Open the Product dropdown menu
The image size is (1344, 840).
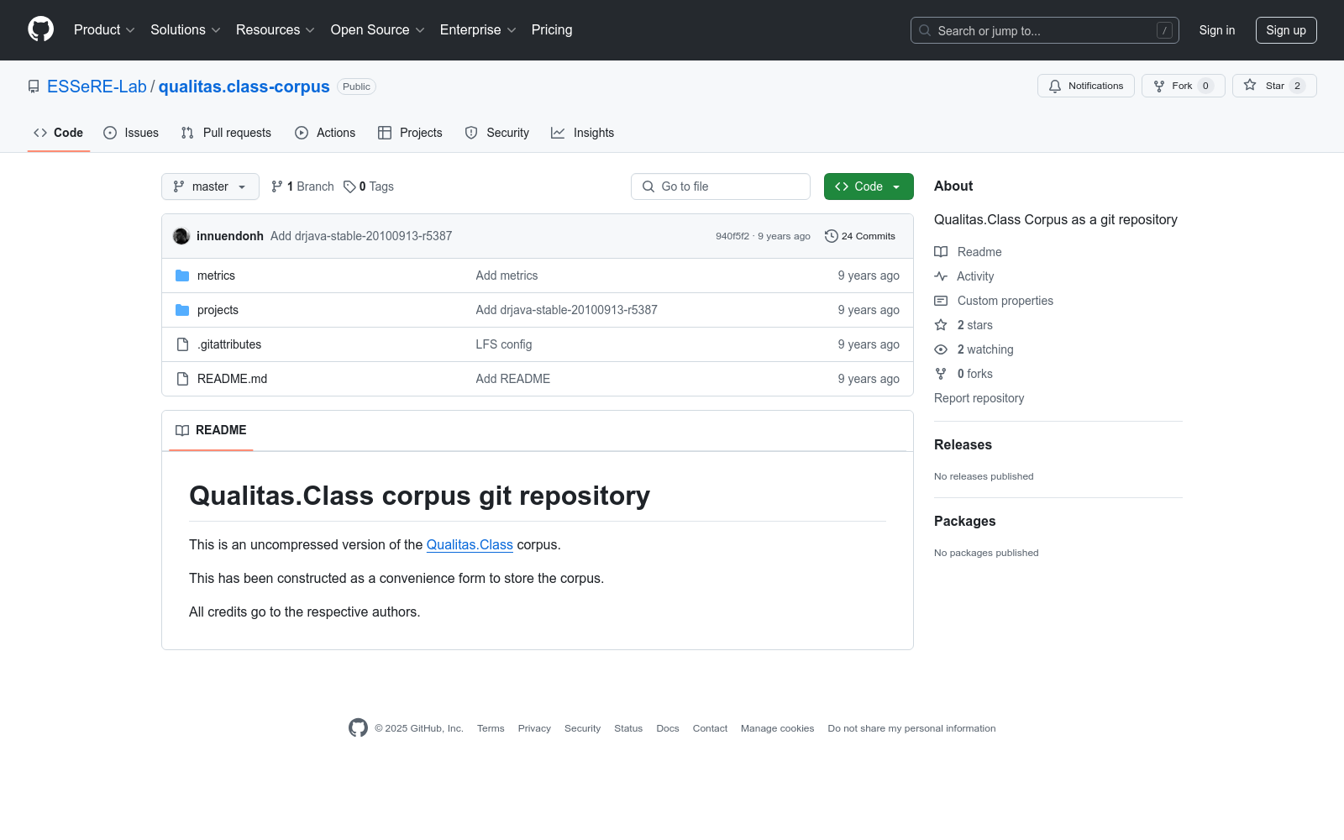click(104, 30)
